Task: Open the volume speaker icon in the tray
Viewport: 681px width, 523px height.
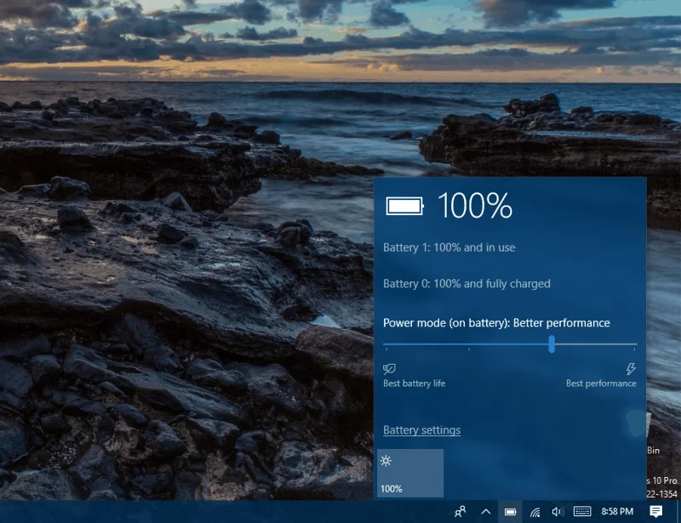Action: (558, 513)
